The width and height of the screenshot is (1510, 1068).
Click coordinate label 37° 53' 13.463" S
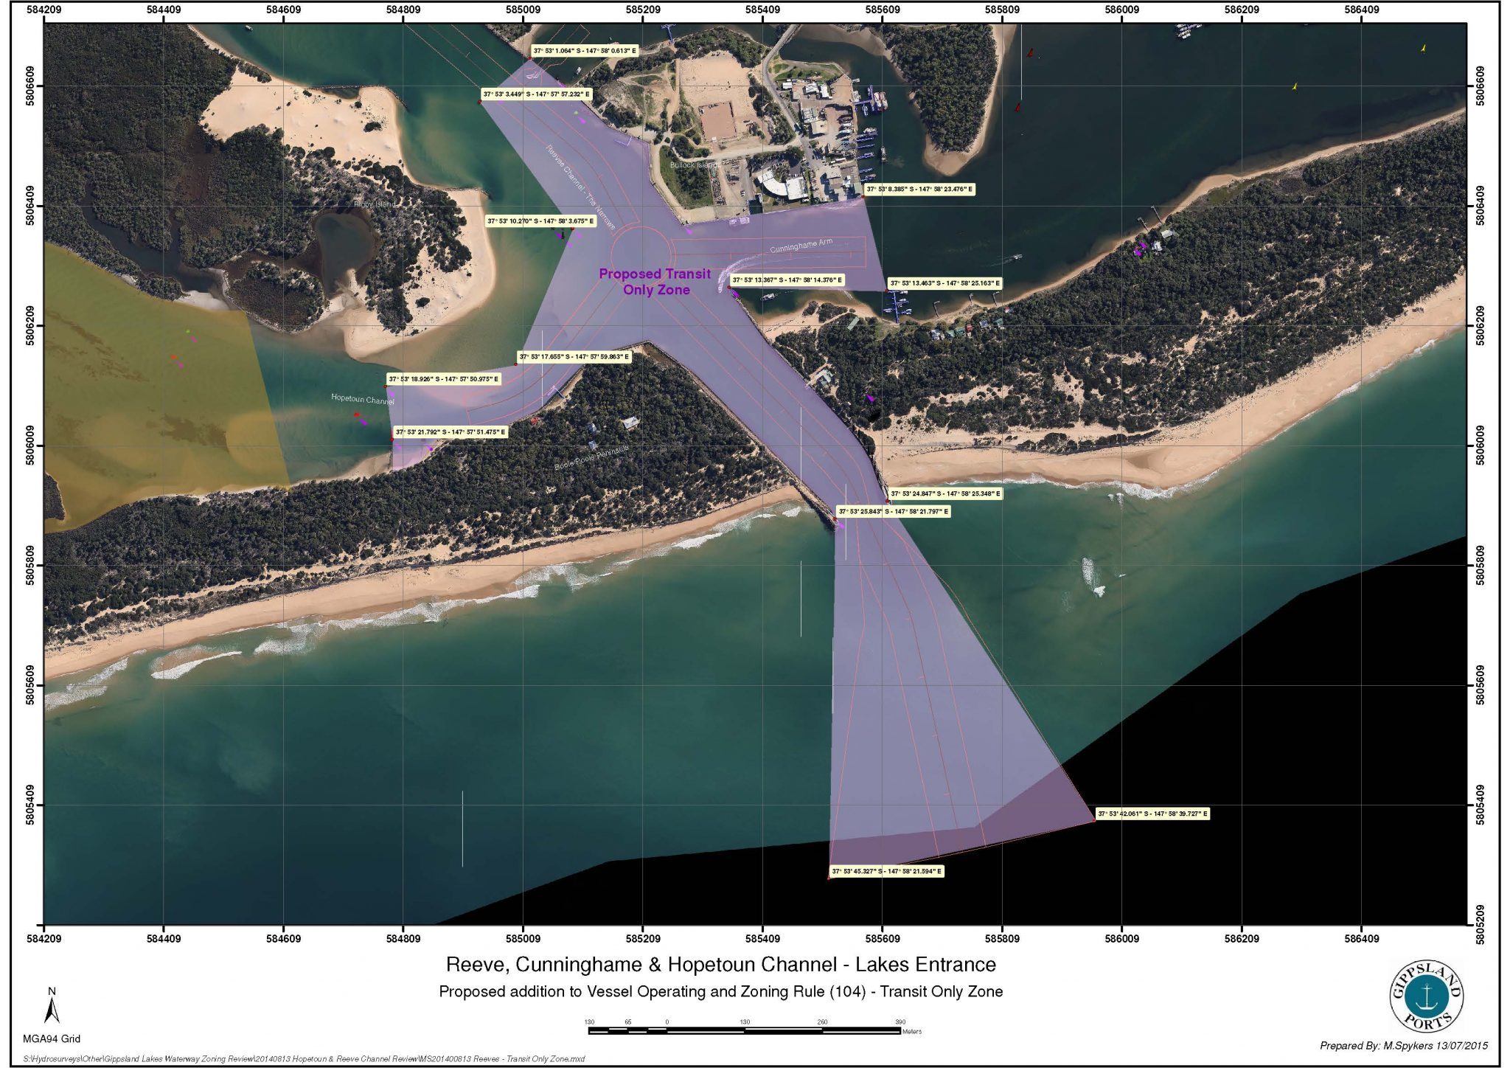(945, 283)
